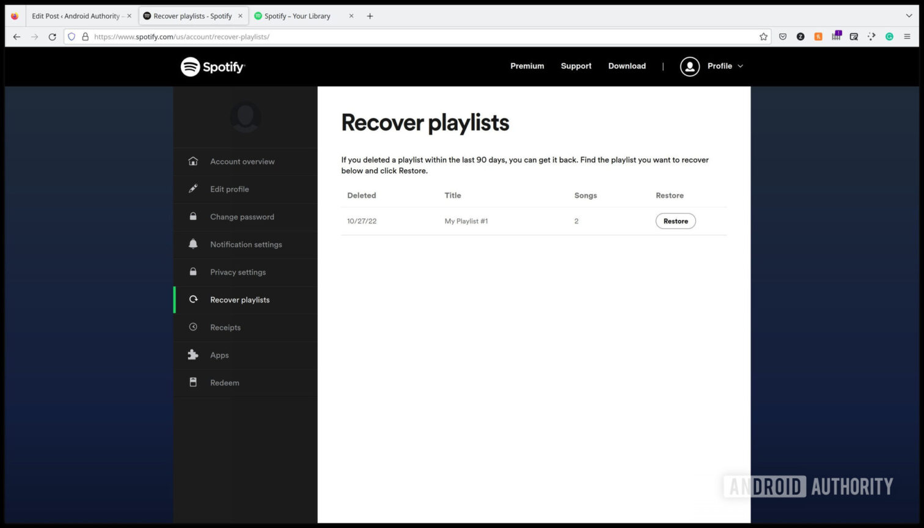Click the Edit profile pencil icon
The height and width of the screenshot is (528, 924).
pos(193,189)
